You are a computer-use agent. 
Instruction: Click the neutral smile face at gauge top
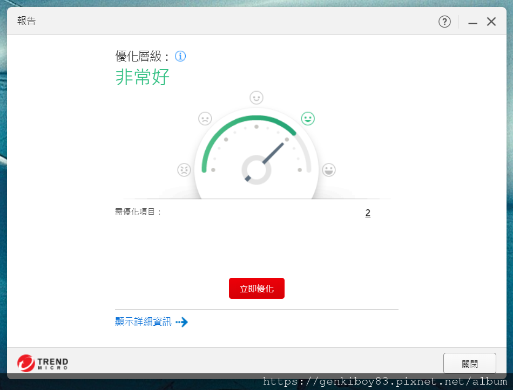click(x=256, y=98)
